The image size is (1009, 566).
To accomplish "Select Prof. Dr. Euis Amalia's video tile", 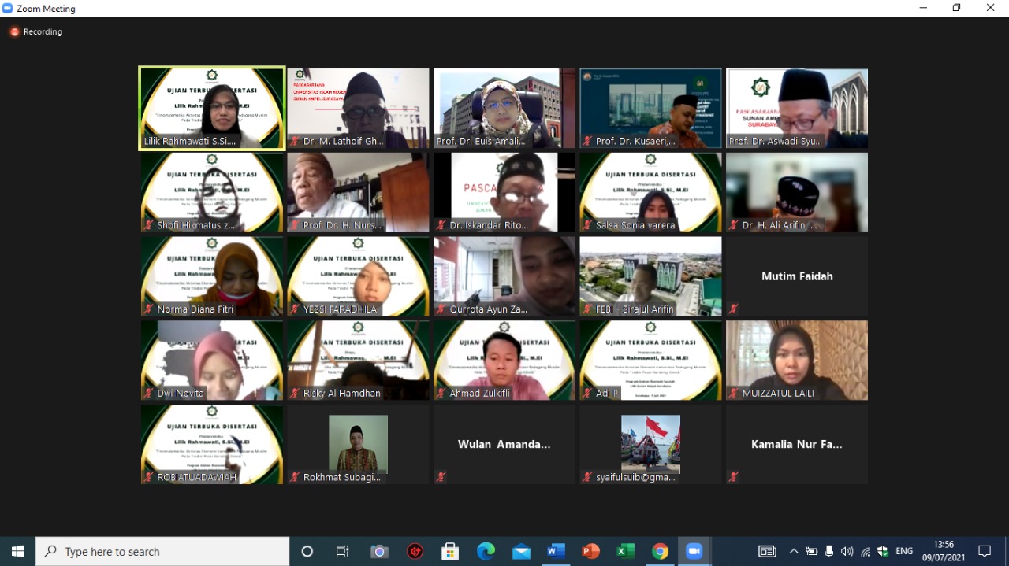I will point(504,108).
